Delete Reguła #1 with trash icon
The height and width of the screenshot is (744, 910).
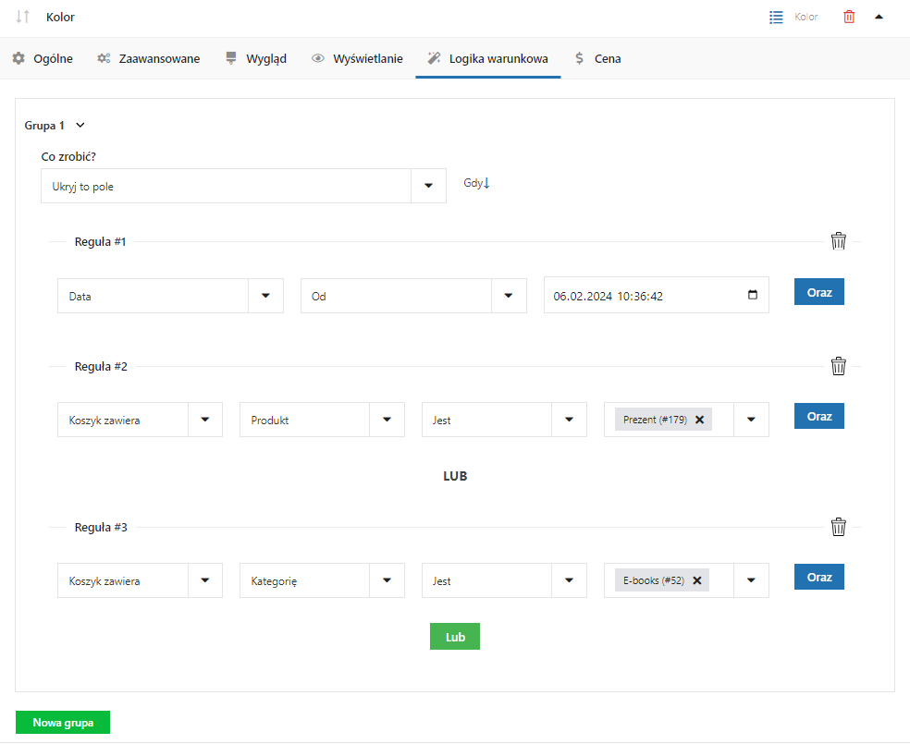[x=838, y=241]
